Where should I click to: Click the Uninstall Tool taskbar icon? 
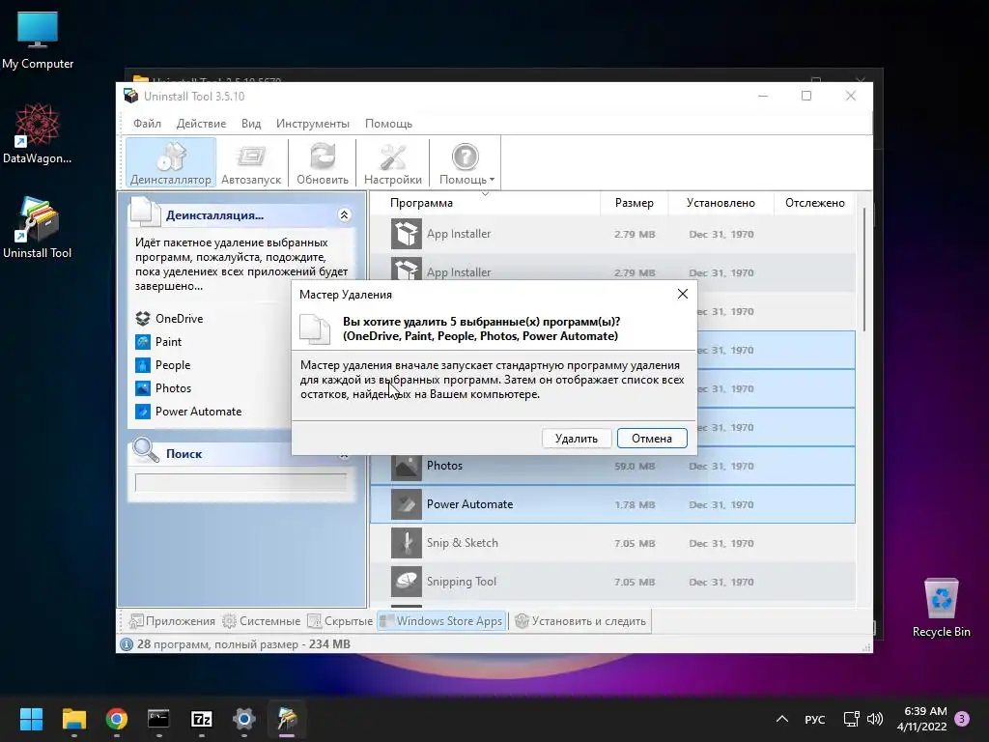tap(287, 719)
